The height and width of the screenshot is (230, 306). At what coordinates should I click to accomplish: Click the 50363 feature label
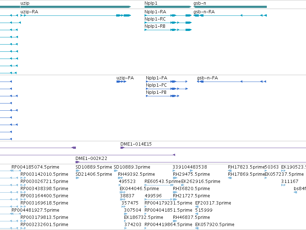click(272, 167)
